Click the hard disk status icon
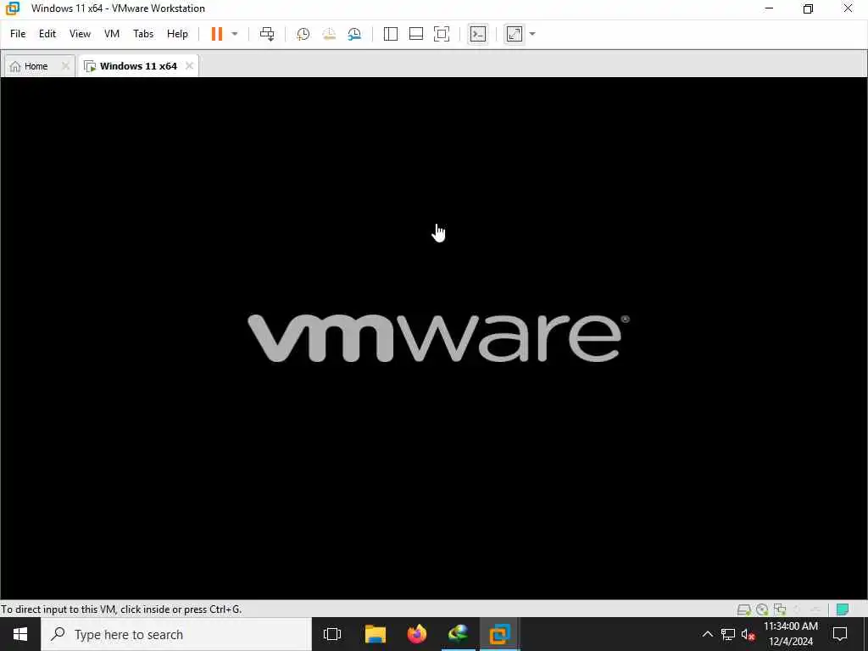The height and width of the screenshot is (651, 868). (744, 609)
